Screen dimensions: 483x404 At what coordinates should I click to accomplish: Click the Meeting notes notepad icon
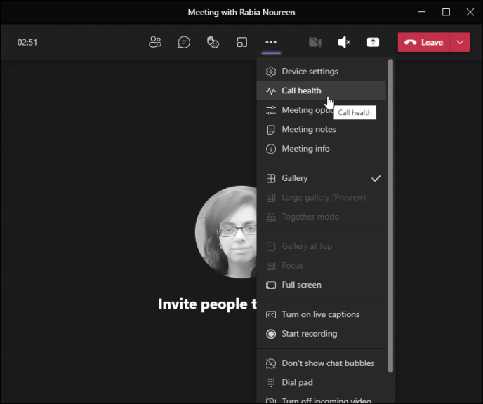tap(271, 130)
